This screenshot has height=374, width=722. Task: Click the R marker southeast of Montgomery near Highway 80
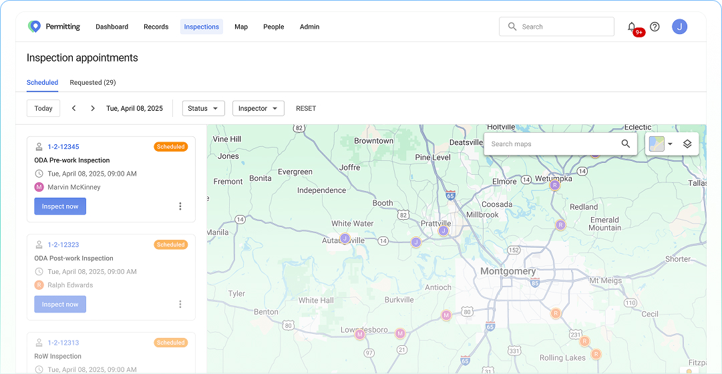[556, 314]
